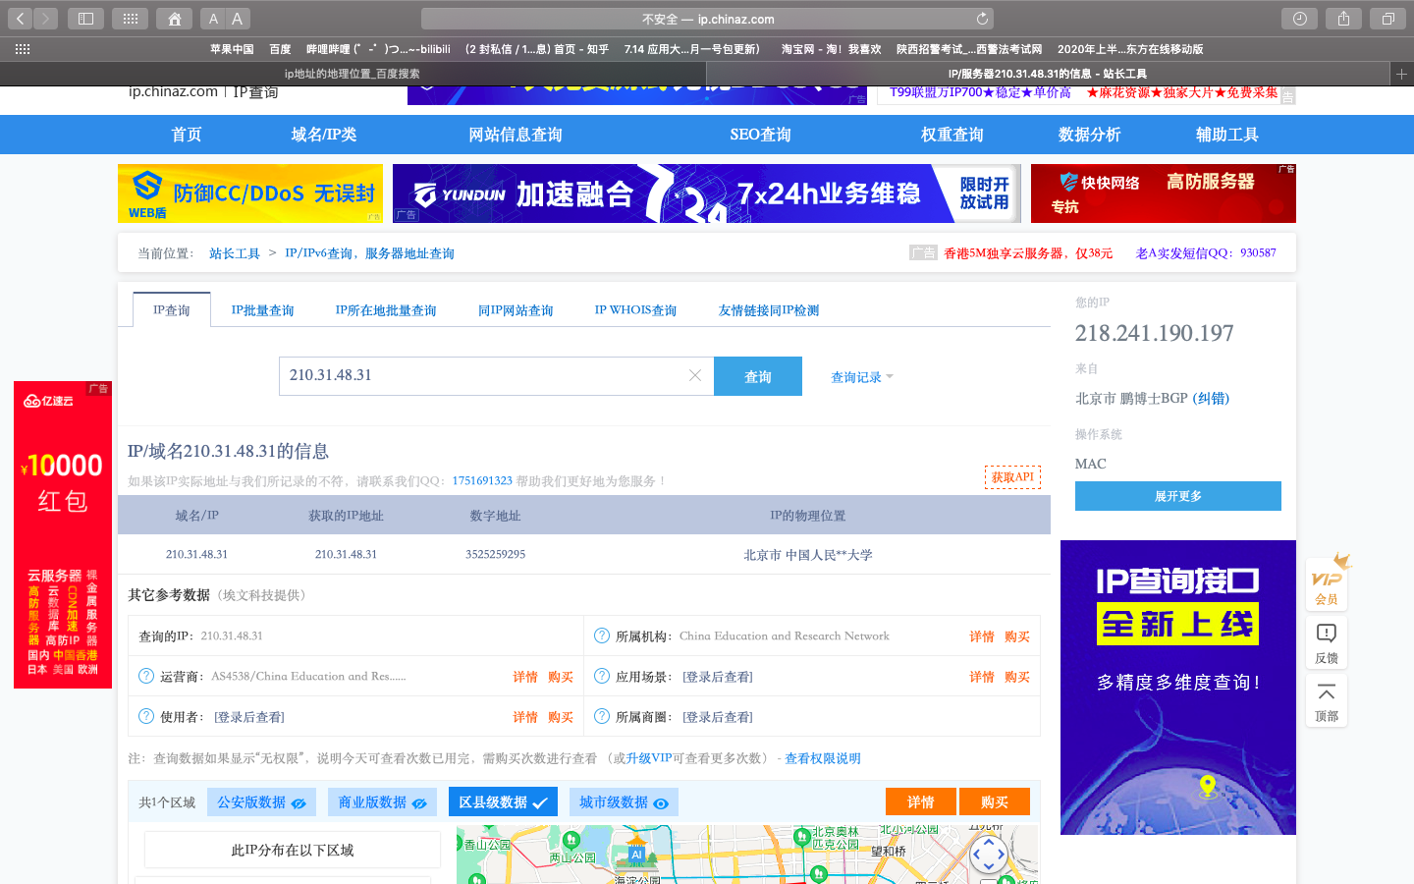1414x884 pixels.
Task: Open the 权重查询 navigation menu
Action: coord(952,135)
